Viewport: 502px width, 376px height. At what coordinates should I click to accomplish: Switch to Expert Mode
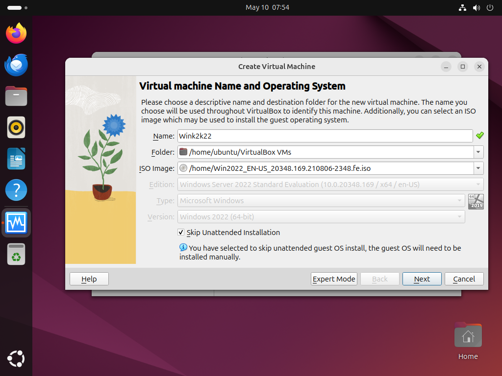click(x=334, y=279)
